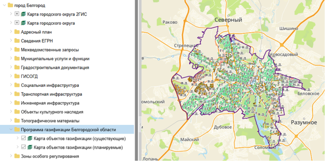The image size is (325, 161).
Task: Click the город Белгород folder icon
Action: point(10,5)
